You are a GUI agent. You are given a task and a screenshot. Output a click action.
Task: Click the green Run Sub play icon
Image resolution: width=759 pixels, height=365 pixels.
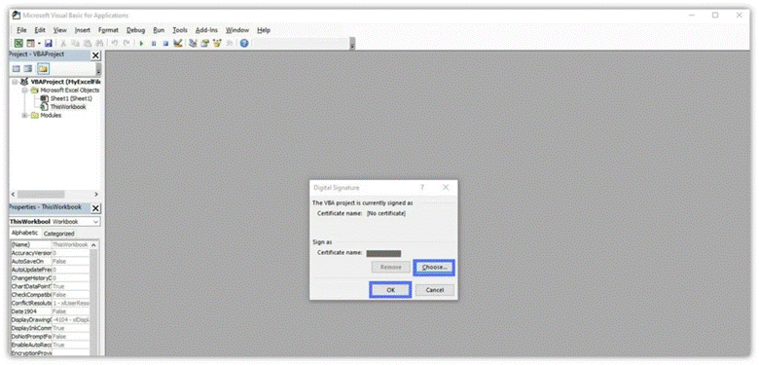coord(142,43)
